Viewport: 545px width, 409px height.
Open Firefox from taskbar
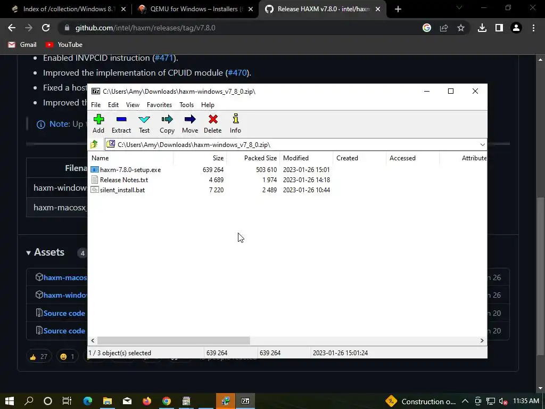[x=147, y=401]
